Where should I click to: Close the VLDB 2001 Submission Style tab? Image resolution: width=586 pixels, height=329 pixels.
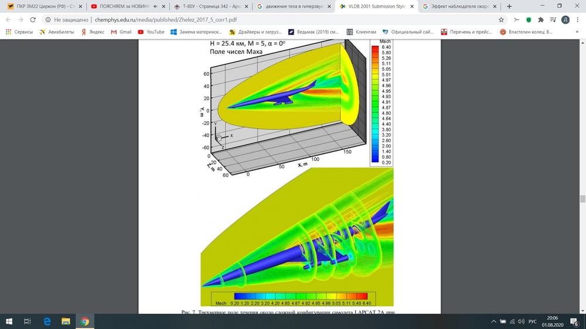click(412, 6)
